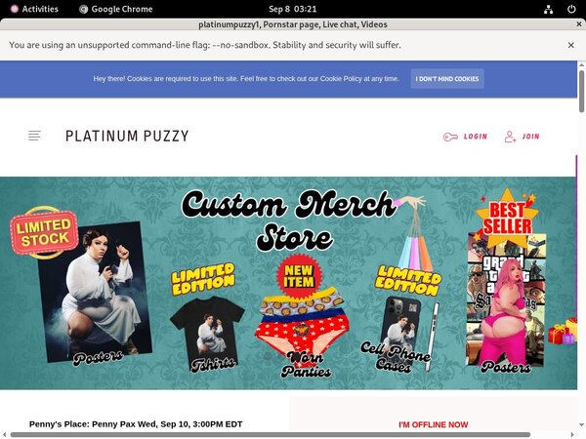The height and width of the screenshot is (439, 586).
Task: Open the power menu icon
Action: [571, 9]
